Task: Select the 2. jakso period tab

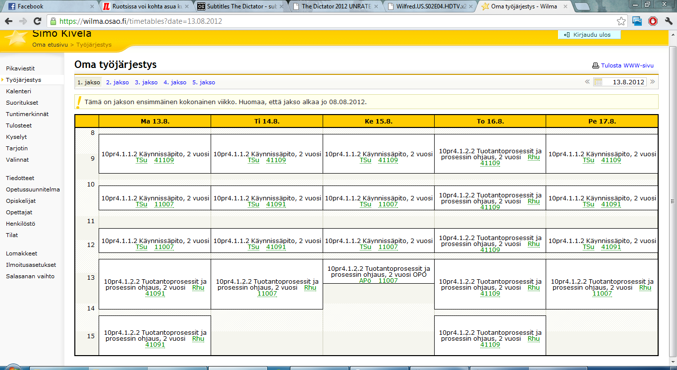Action: pos(117,82)
